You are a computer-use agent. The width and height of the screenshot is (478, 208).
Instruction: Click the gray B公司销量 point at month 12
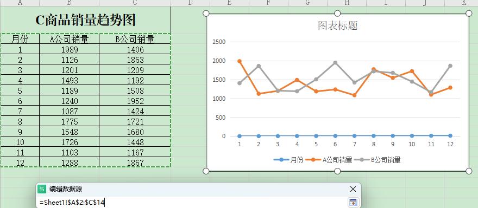point(450,66)
